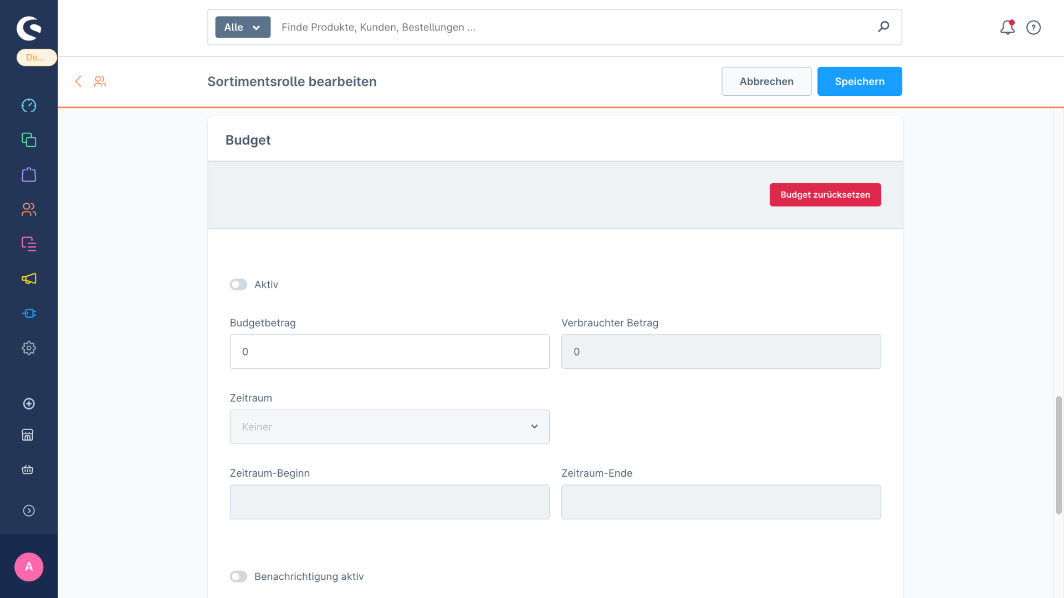The height and width of the screenshot is (598, 1064).
Task: Click the Speichern button
Action: [859, 81]
